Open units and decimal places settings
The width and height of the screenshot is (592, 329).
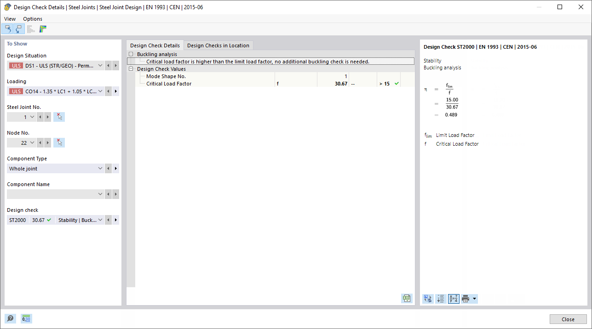26,318
